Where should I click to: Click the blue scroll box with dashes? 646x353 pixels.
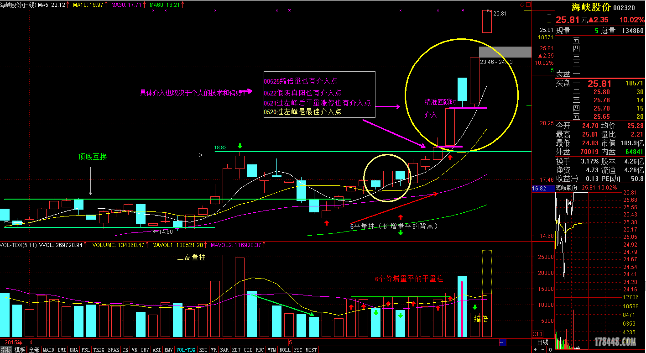(x=503, y=342)
